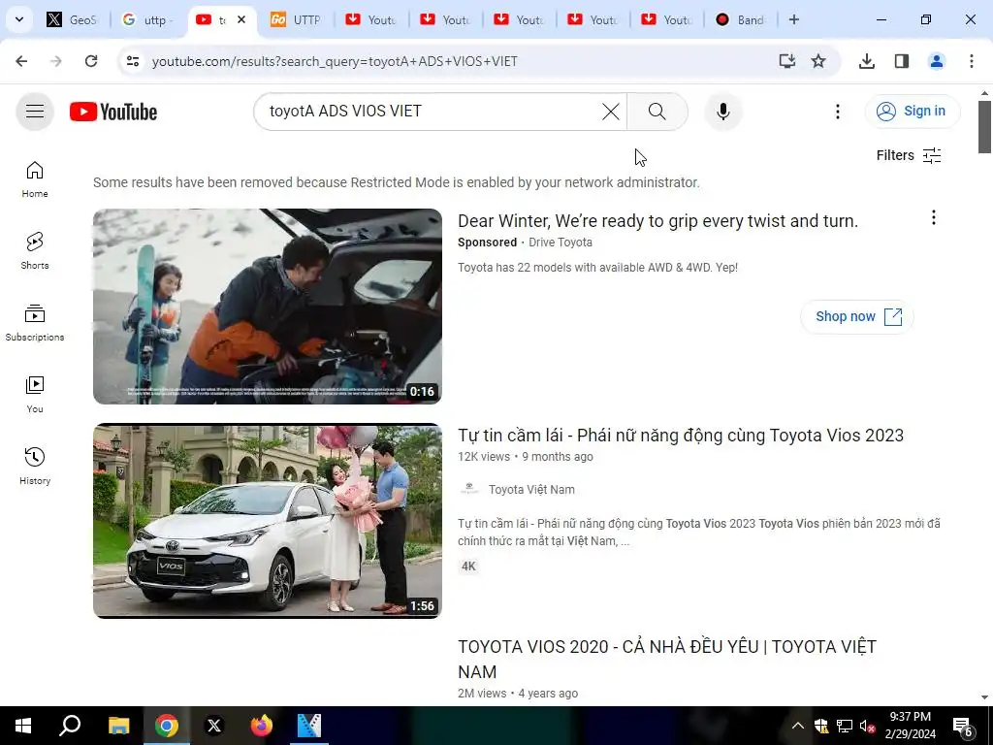Open Windows taskbar search
The width and height of the screenshot is (993, 745).
pos(70,726)
